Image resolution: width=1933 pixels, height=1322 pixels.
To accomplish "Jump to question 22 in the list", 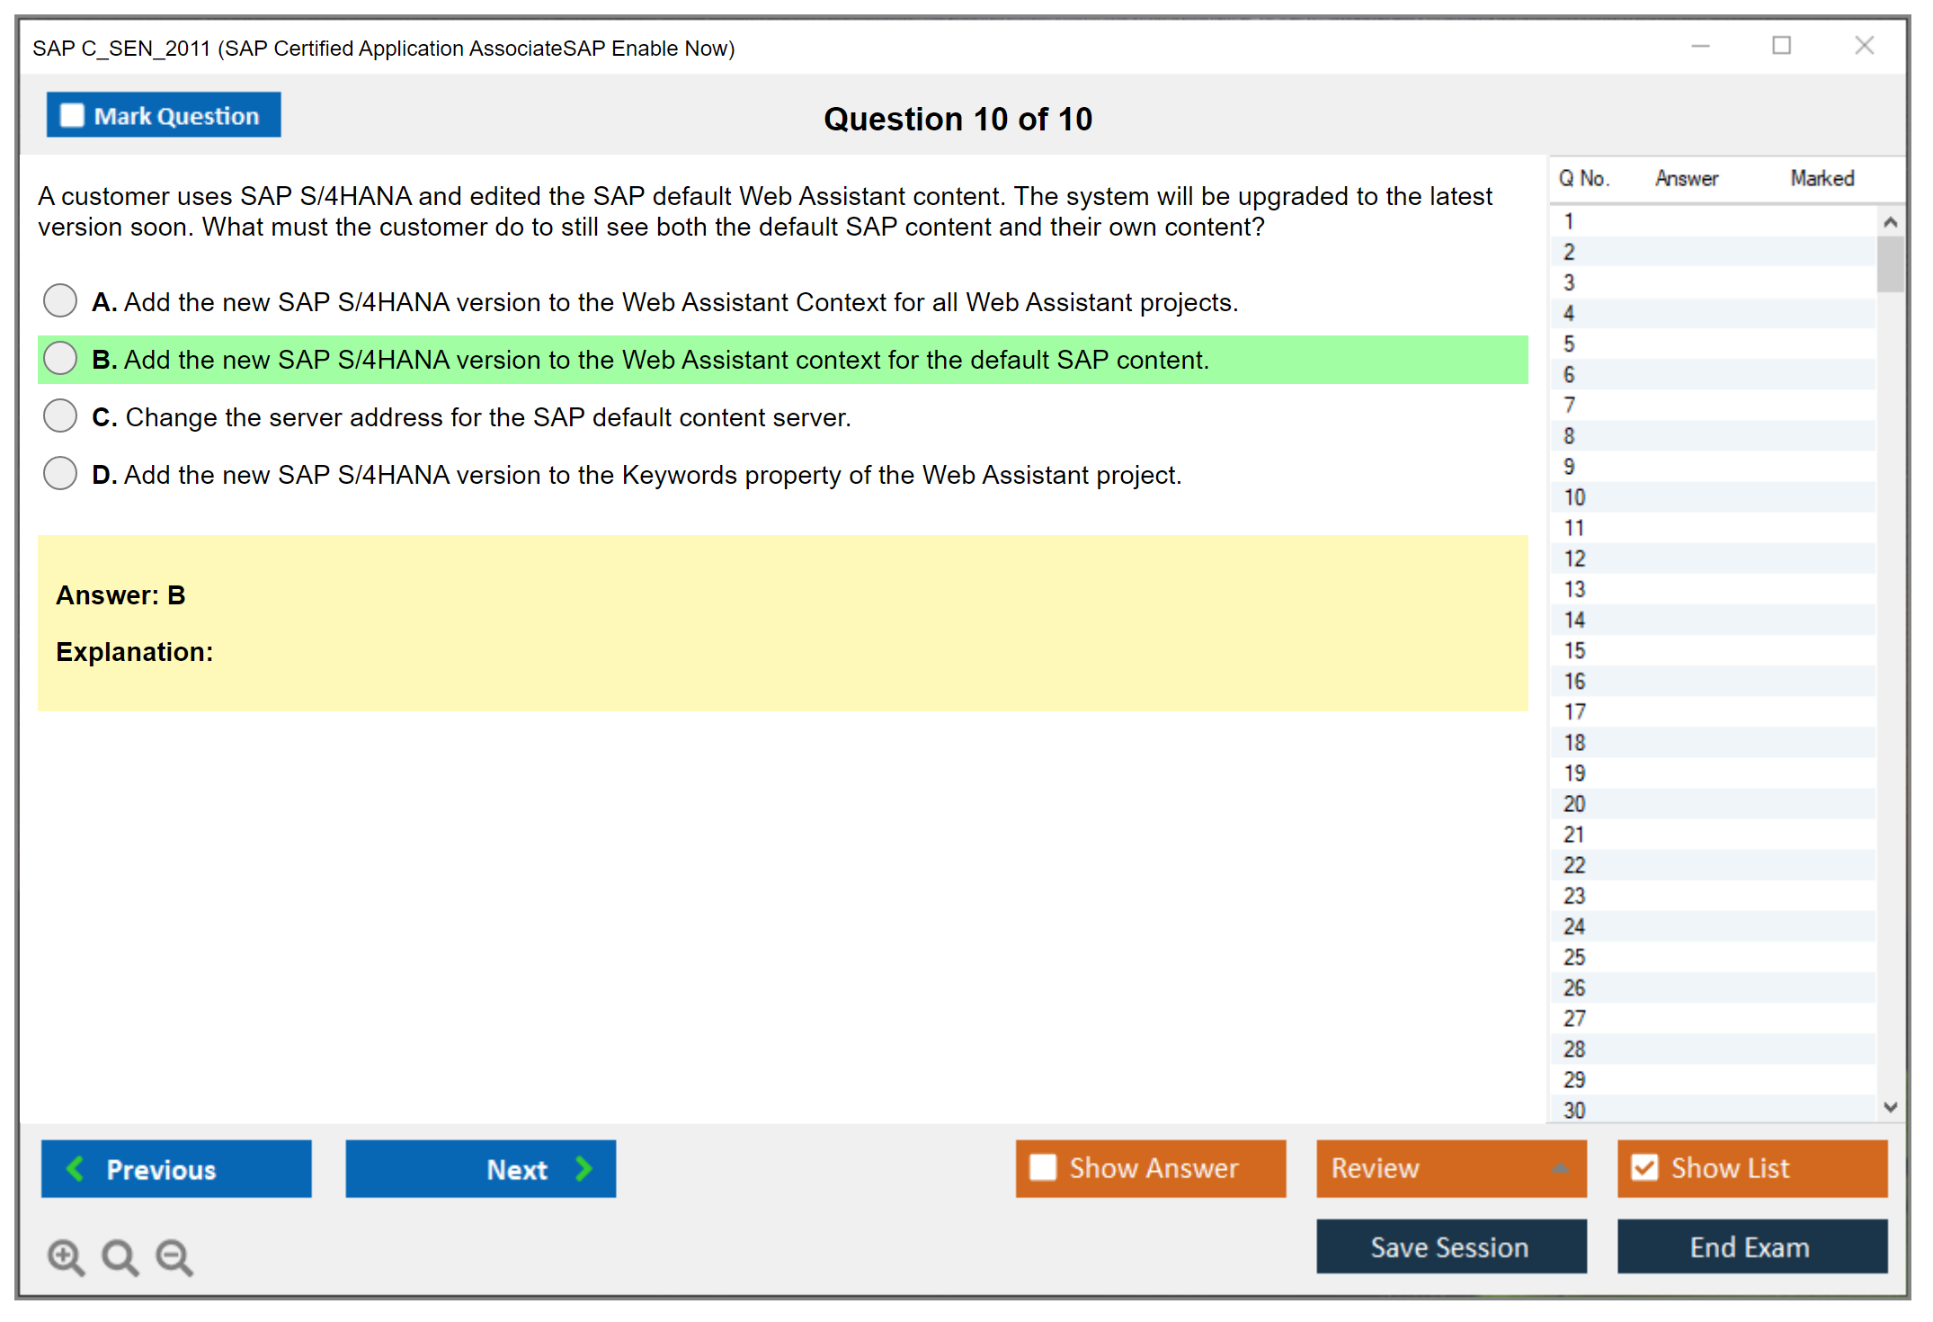I will (x=1574, y=865).
